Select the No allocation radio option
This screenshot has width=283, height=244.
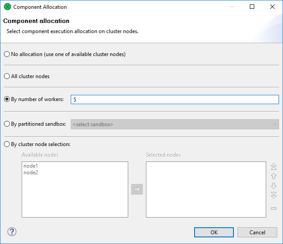tap(7, 54)
